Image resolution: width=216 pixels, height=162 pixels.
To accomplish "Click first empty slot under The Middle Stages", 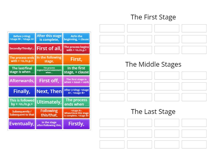I will [112, 76].
